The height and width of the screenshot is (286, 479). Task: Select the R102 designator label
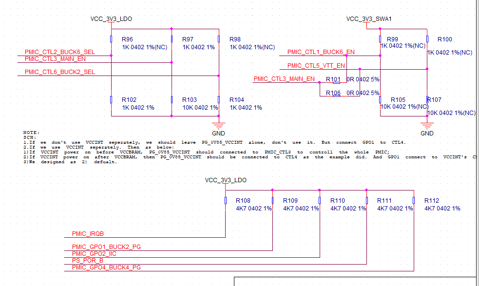[x=129, y=100]
